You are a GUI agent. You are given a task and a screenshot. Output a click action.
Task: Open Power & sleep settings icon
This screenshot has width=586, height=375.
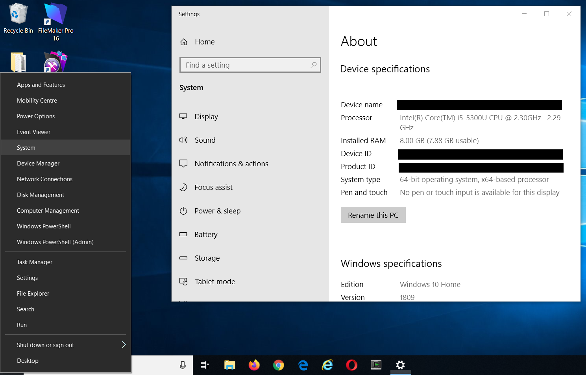183,211
